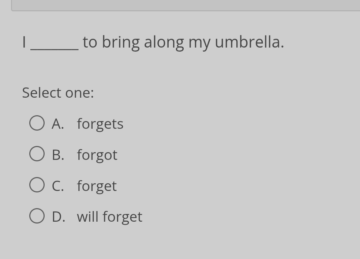Select radio button C for 'forget'

click(37, 184)
